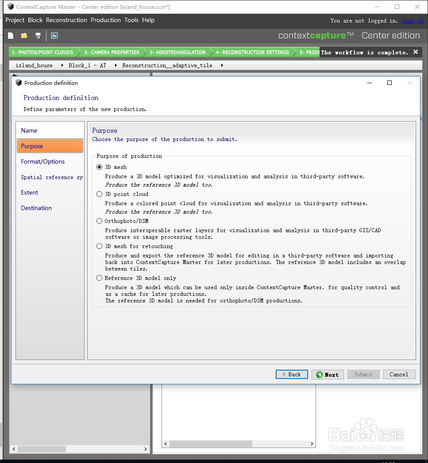This screenshot has width=428, height=463.
Task: Click left arrow of the left panel scrollbar
Action: tap(14, 449)
